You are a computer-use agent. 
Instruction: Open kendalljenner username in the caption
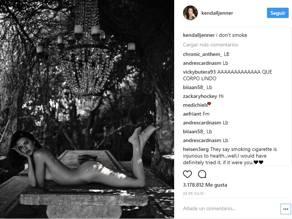tap(199, 35)
